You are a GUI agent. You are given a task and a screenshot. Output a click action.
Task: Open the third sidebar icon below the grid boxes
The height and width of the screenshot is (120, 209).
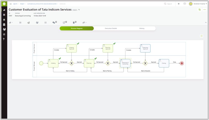[4, 20]
